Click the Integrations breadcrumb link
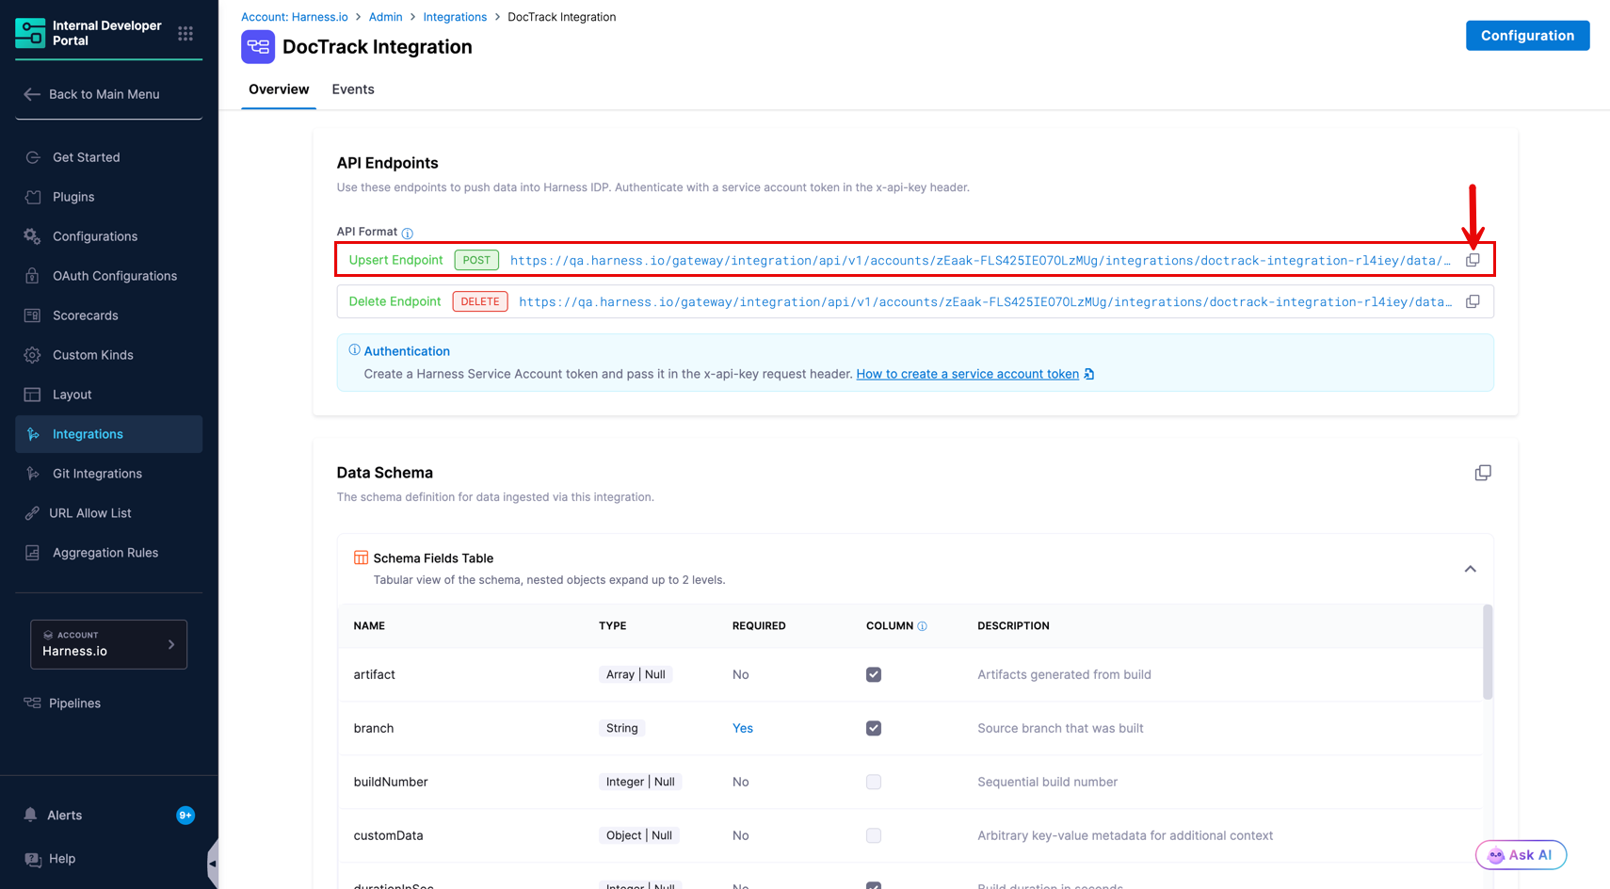This screenshot has width=1610, height=889. tap(455, 17)
